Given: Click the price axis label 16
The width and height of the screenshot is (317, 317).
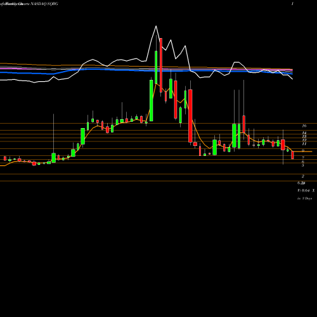Looking at the screenshot, I should pyautogui.click(x=304, y=126).
